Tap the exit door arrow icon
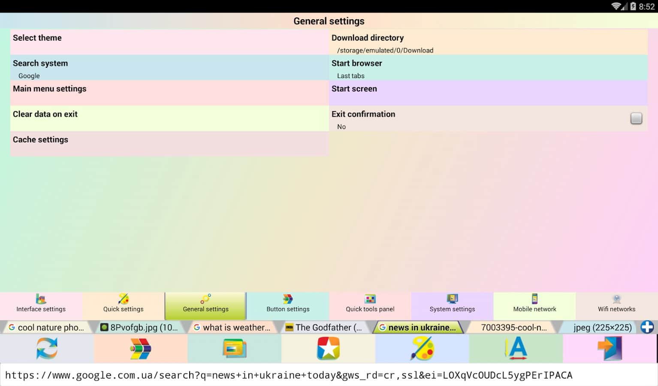Viewport: 658px width, 386px height. [x=610, y=348]
